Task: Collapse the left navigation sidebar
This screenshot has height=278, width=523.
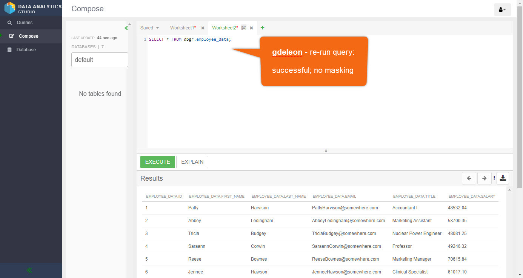Action: coord(29,270)
